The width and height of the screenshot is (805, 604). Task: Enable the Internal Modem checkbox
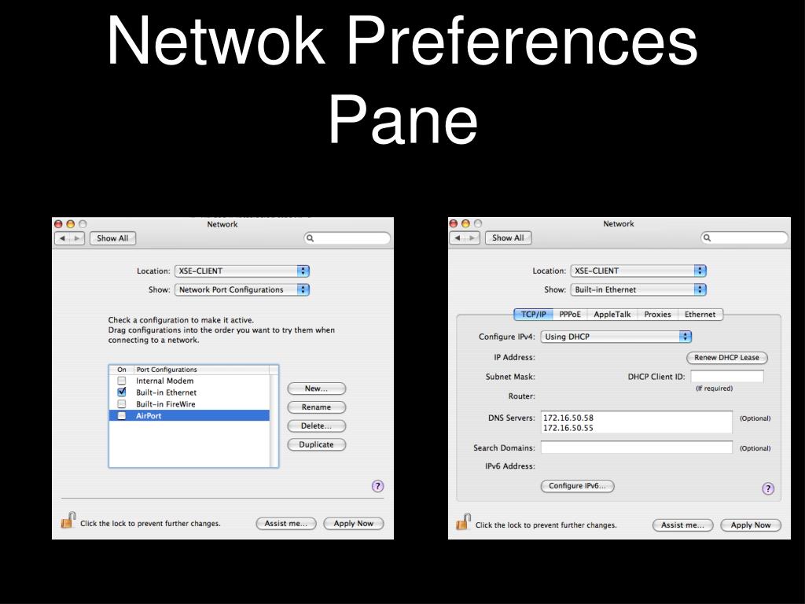[x=122, y=381]
